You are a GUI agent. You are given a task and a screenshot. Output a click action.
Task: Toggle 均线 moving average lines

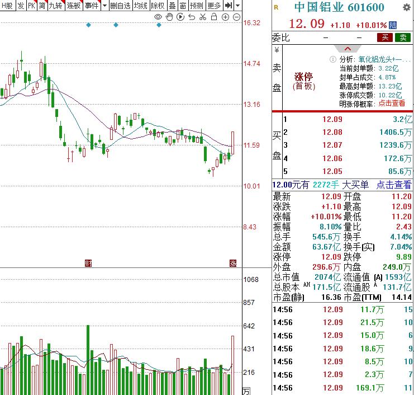140,5
